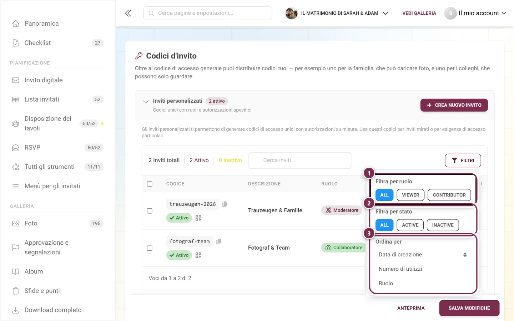Open Panoramica via the home icon
The width and height of the screenshot is (514, 321).
coord(16,24)
